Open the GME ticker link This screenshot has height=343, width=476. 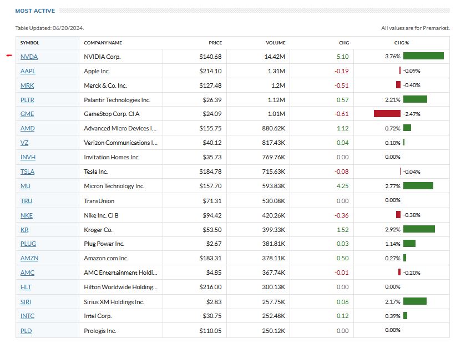[27, 114]
